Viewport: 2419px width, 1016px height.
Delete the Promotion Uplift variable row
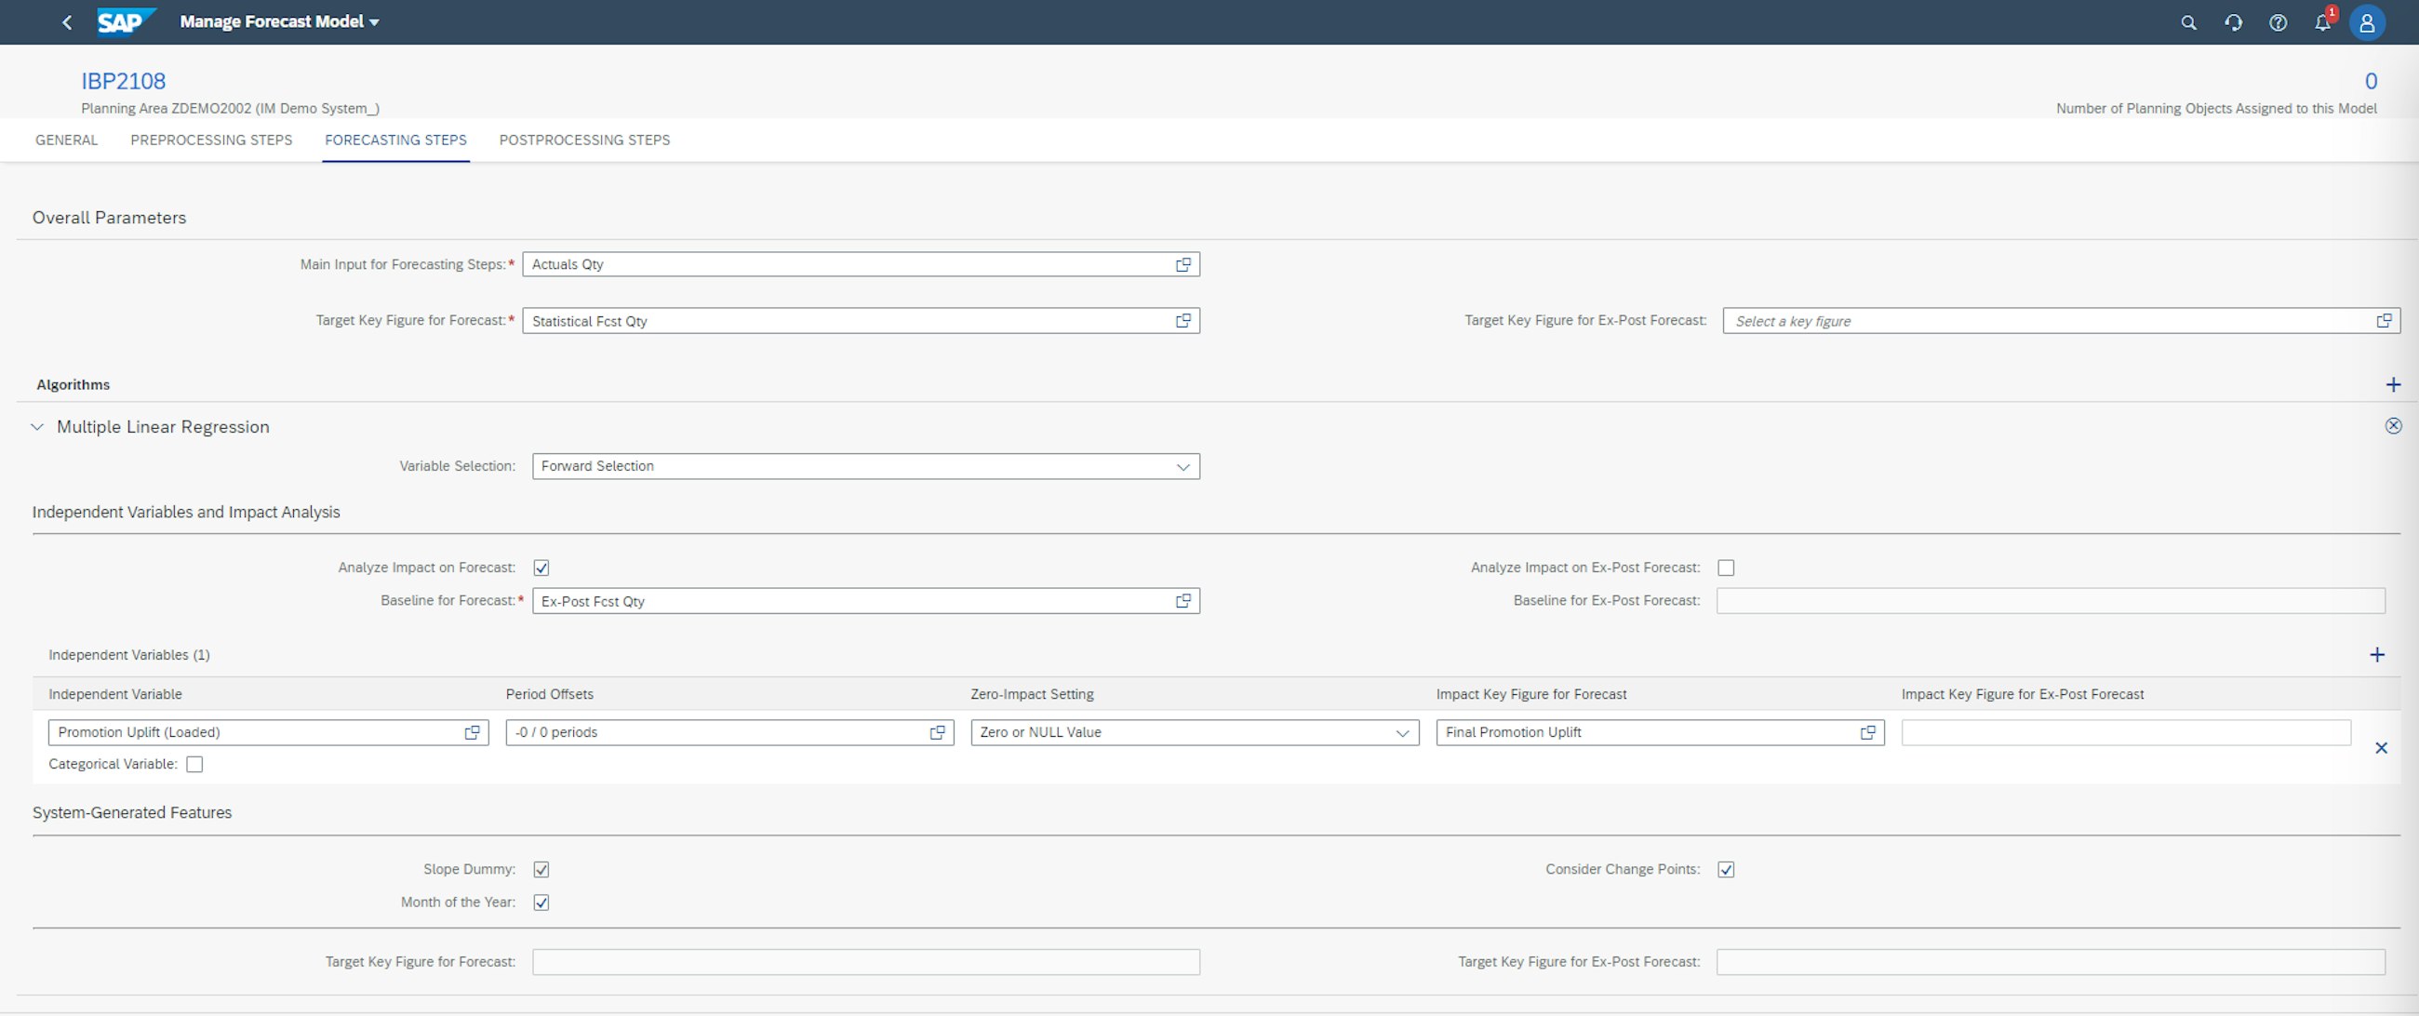pos(2381,748)
